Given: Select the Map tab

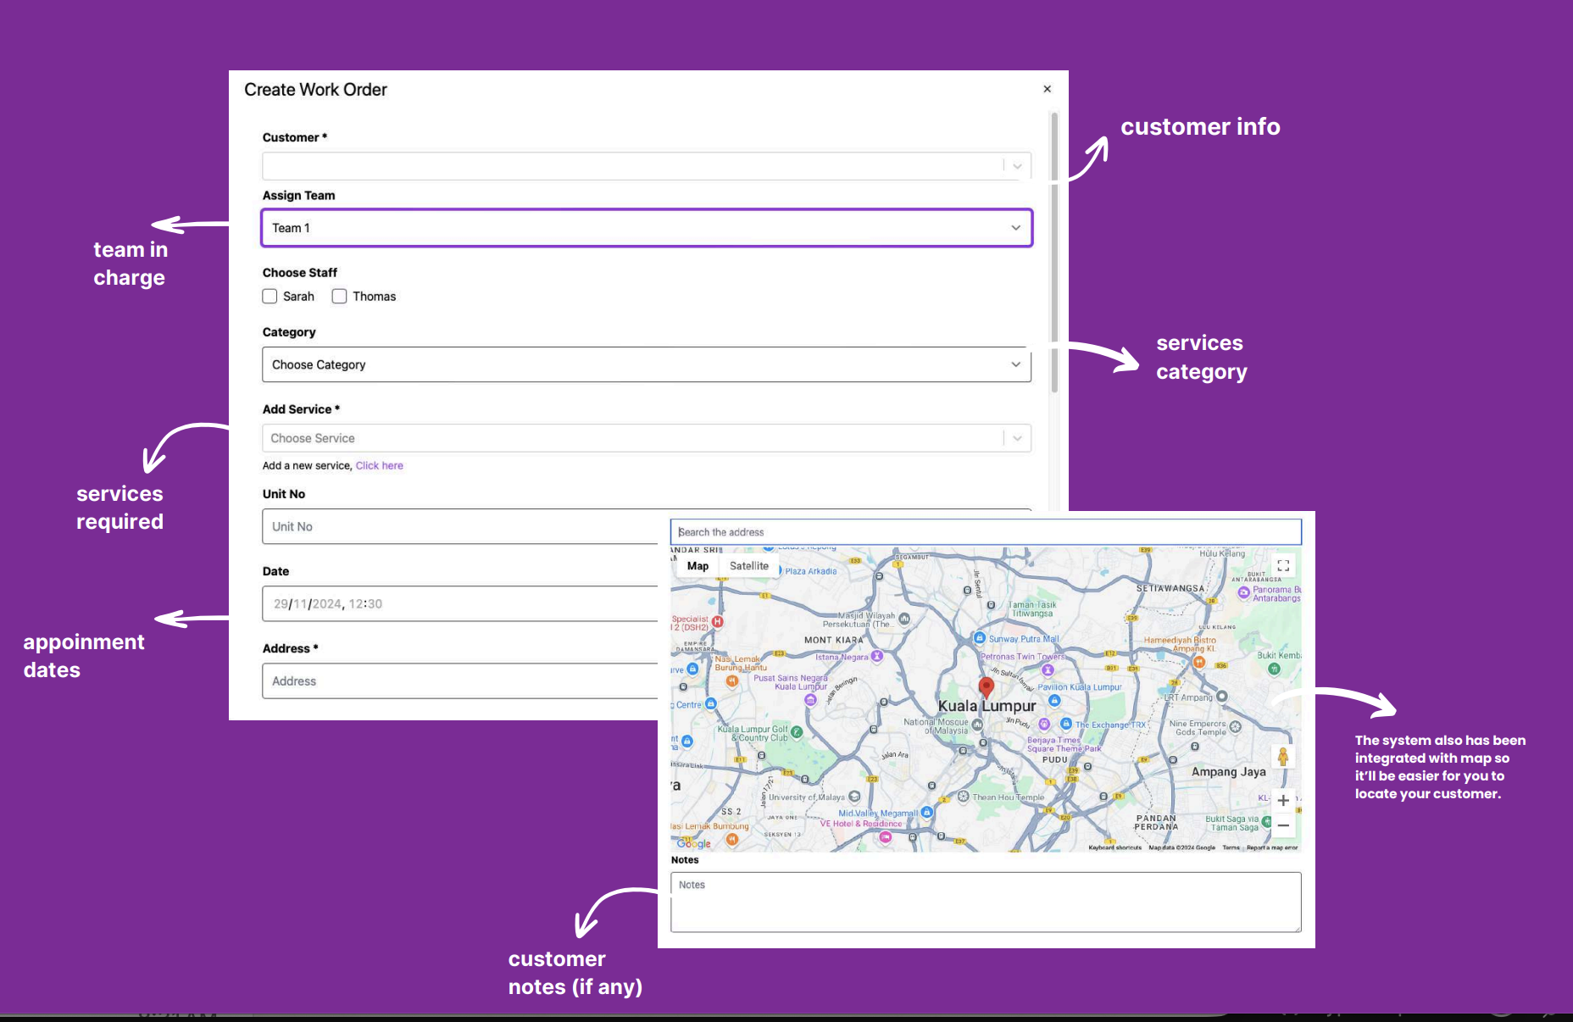Looking at the screenshot, I should [x=697, y=565].
